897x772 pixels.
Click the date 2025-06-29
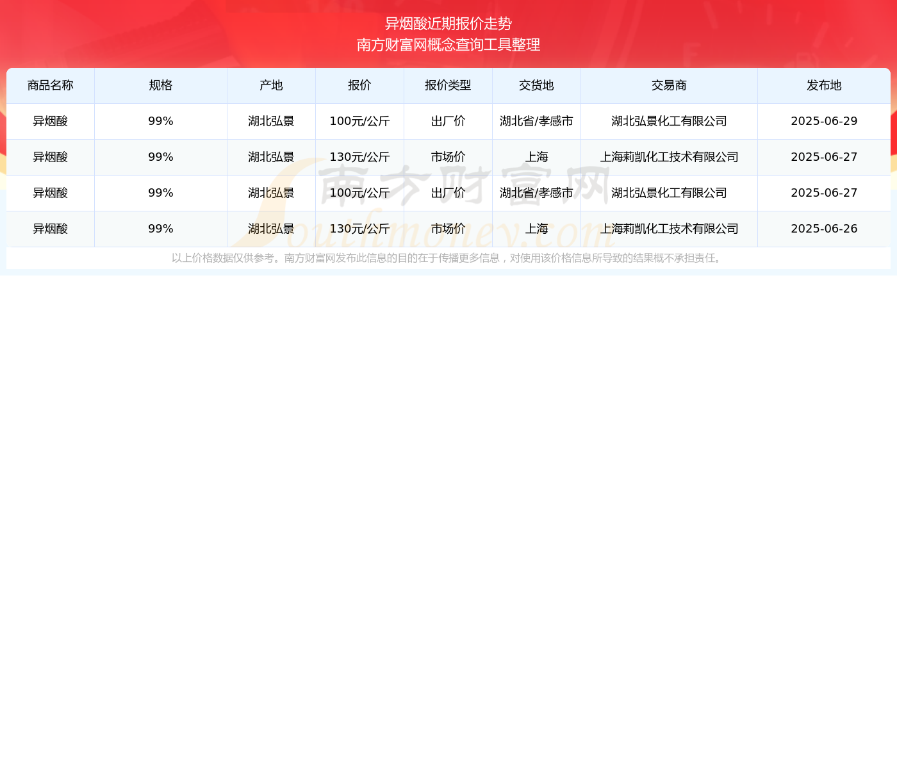[824, 122]
